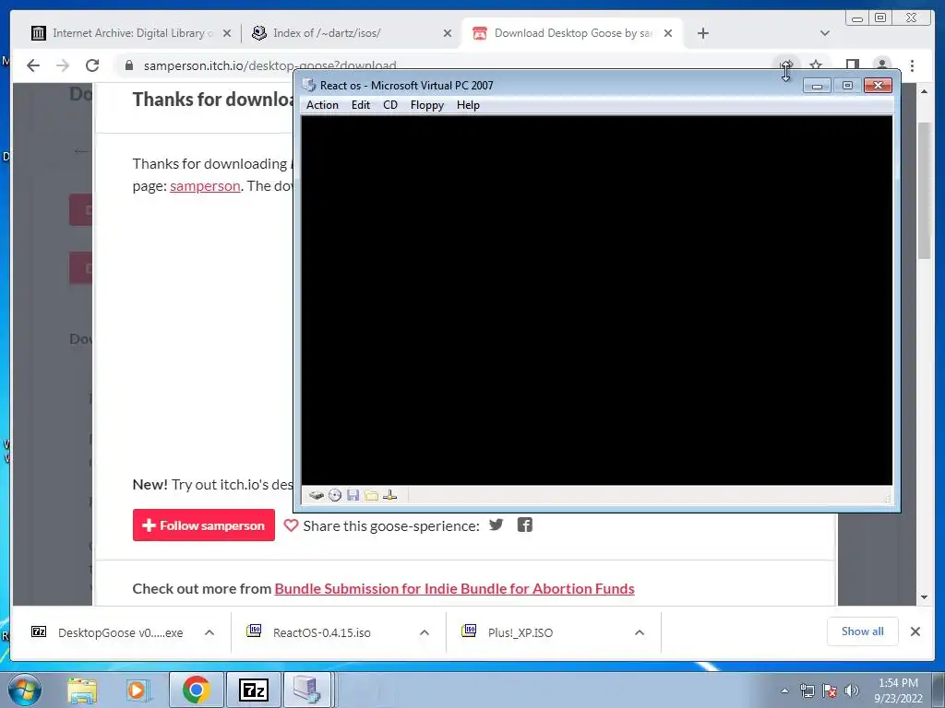
Task: Close the Internet Archive tab
Action: point(227,34)
